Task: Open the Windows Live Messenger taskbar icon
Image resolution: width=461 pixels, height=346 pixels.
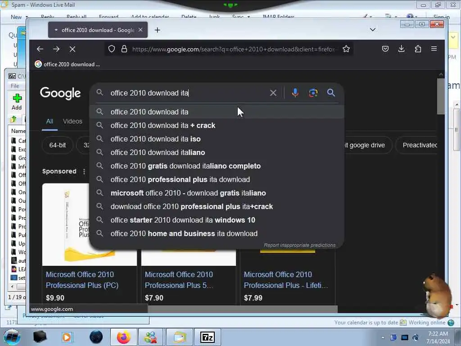Action: pyautogui.click(x=150, y=337)
